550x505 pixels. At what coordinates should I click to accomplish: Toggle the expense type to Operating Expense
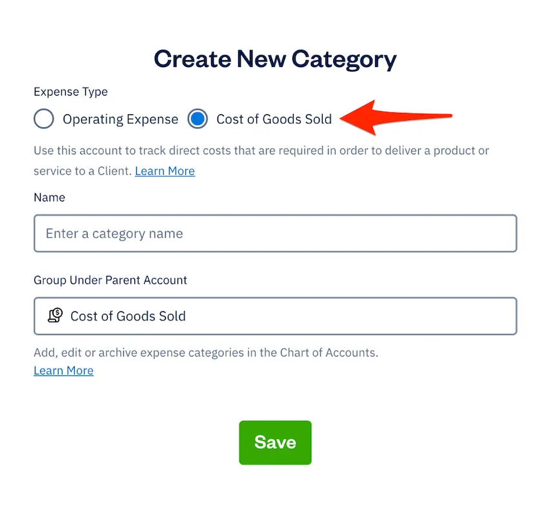pyautogui.click(x=43, y=119)
